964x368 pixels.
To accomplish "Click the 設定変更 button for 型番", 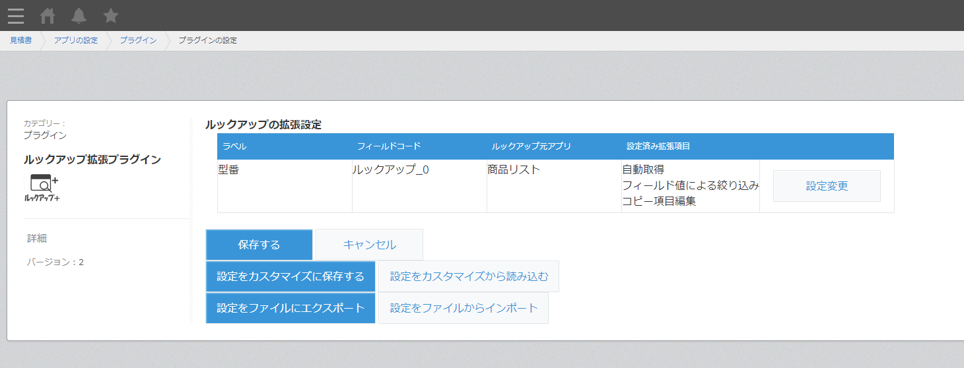I will coord(827,186).
